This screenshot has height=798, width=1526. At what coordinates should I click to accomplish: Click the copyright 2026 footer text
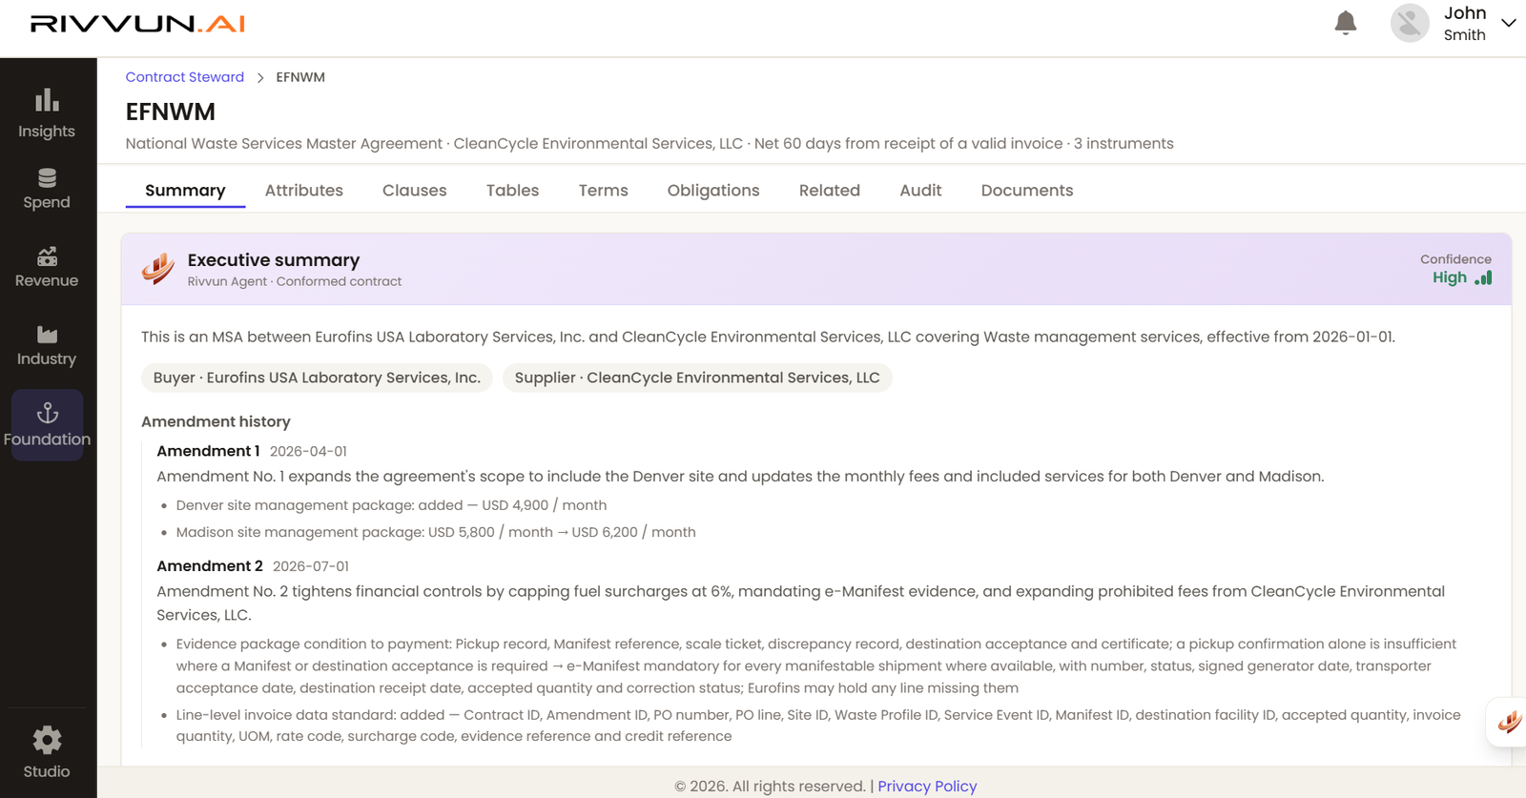pyautogui.click(x=770, y=787)
